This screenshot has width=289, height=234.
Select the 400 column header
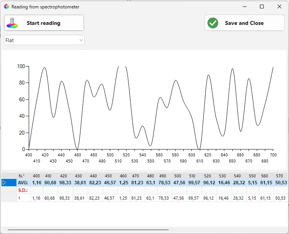(36, 176)
